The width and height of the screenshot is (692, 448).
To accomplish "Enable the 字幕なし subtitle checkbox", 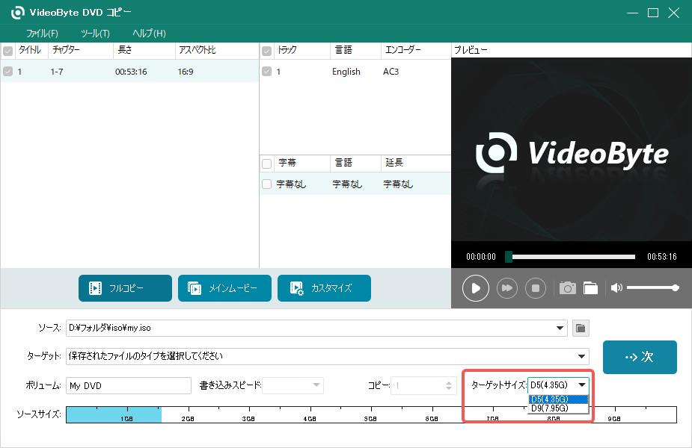I will (266, 183).
